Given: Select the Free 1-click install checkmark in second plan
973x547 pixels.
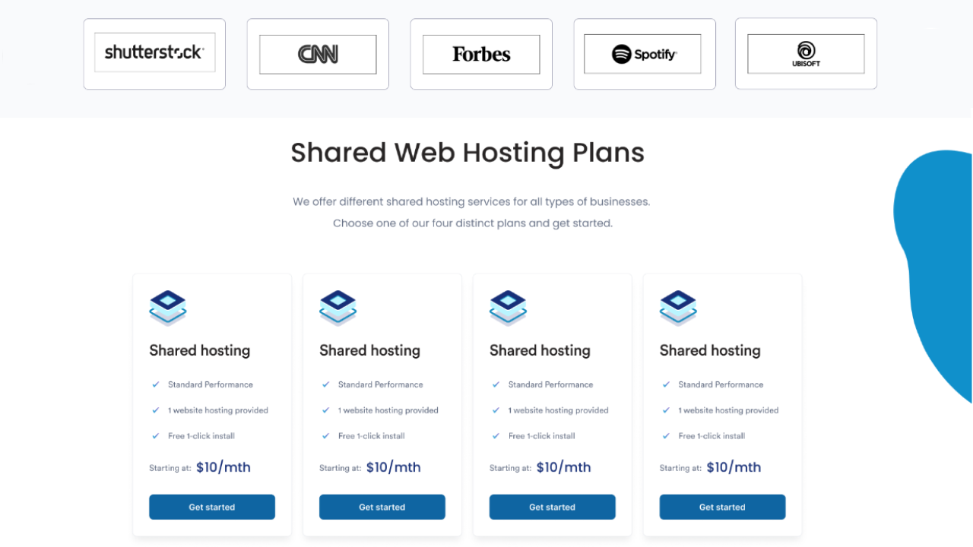Looking at the screenshot, I should [x=326, y=436].
